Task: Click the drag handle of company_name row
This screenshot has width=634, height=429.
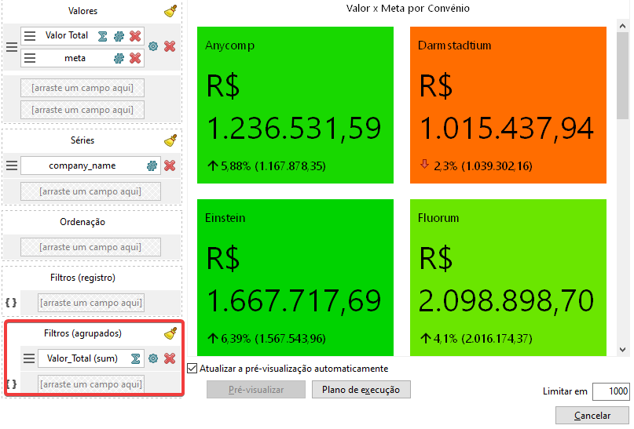Action: pos(12,165)
